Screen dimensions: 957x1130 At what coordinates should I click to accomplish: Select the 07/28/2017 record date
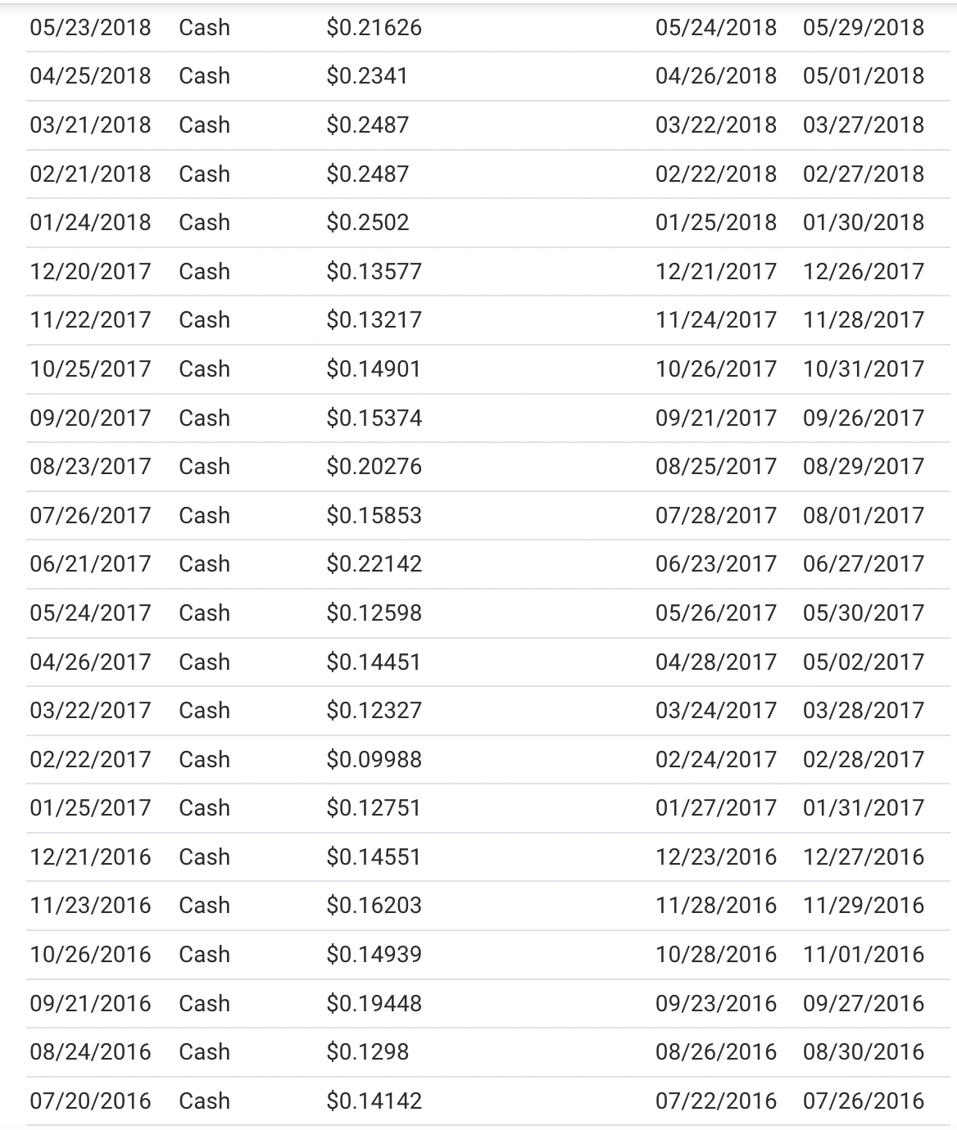[x=715, y=516]
